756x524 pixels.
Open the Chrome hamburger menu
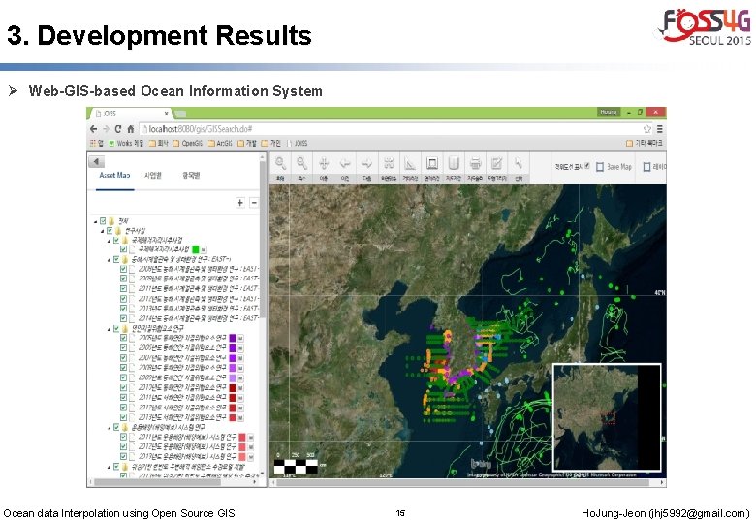(660, 129)
